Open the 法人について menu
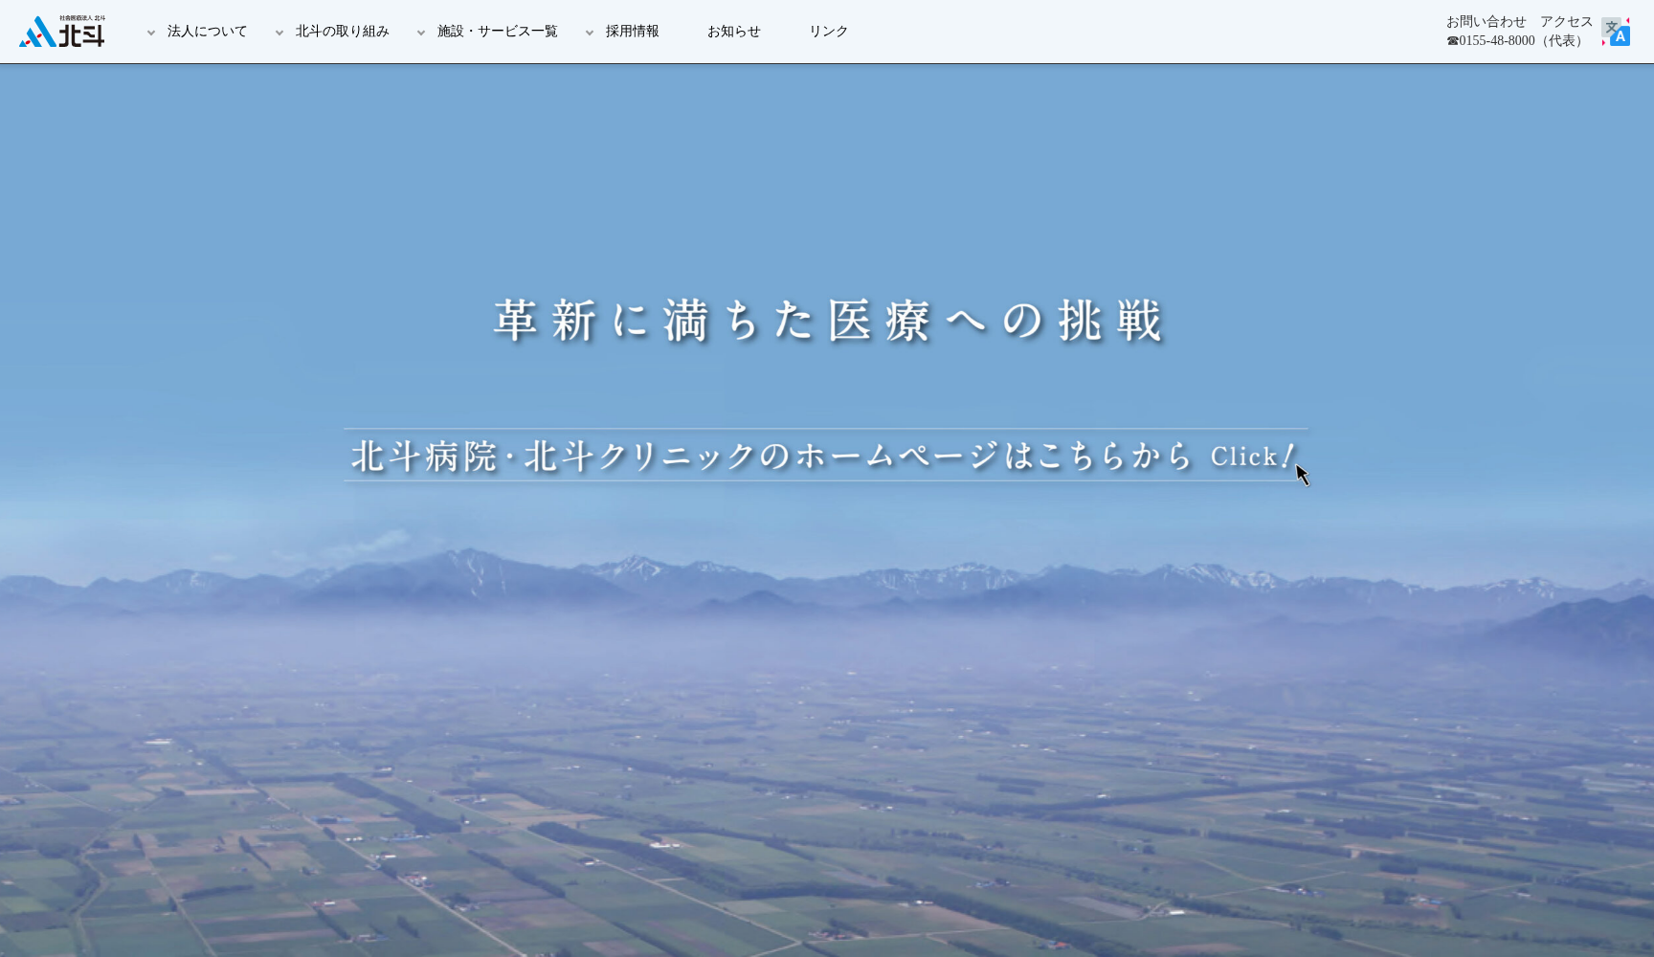Viewport: 1654px width, 957px height. coord(206,31)
